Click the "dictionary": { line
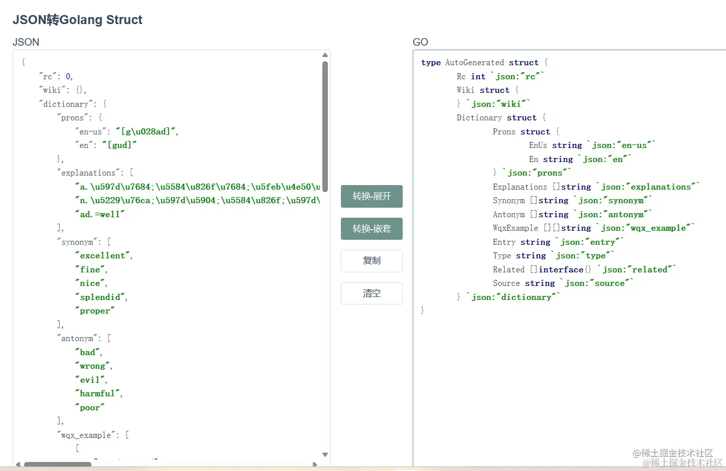This screenshot has width=726, height=471. click(x=73, y=104)
